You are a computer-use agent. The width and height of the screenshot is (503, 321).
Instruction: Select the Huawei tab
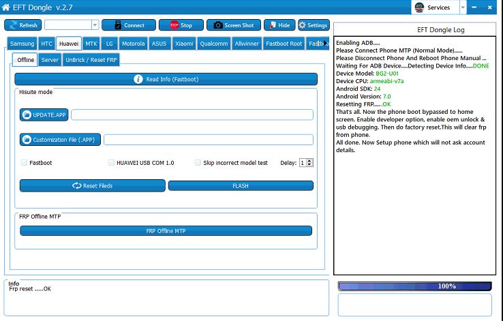69,44
